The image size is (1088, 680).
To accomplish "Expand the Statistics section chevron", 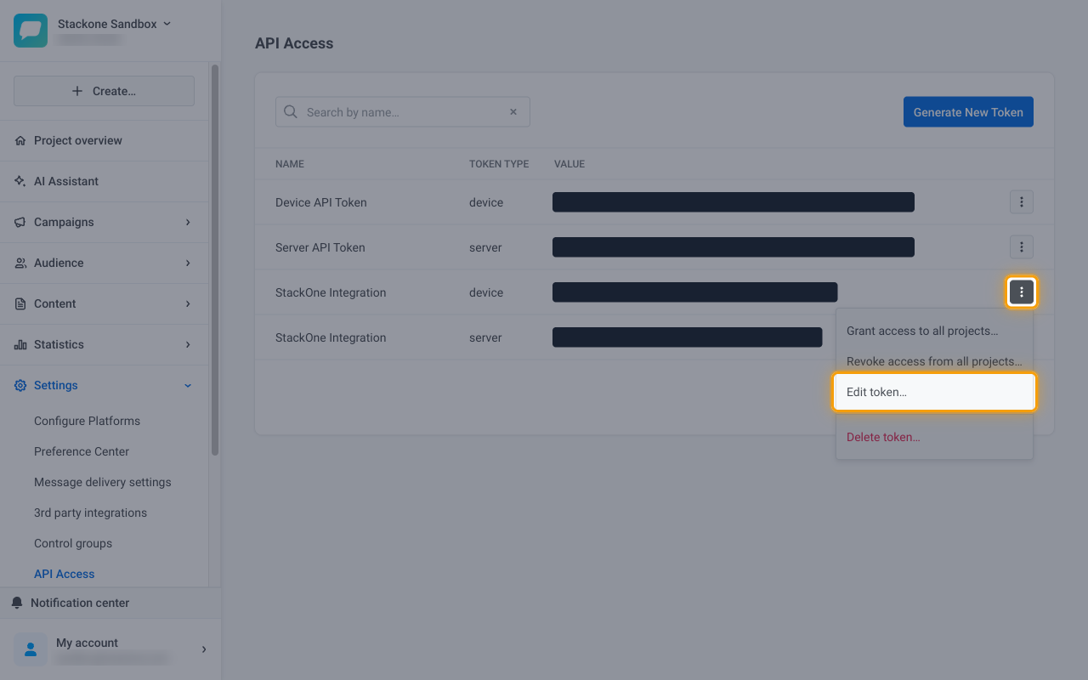I will [x=188, y=344].
